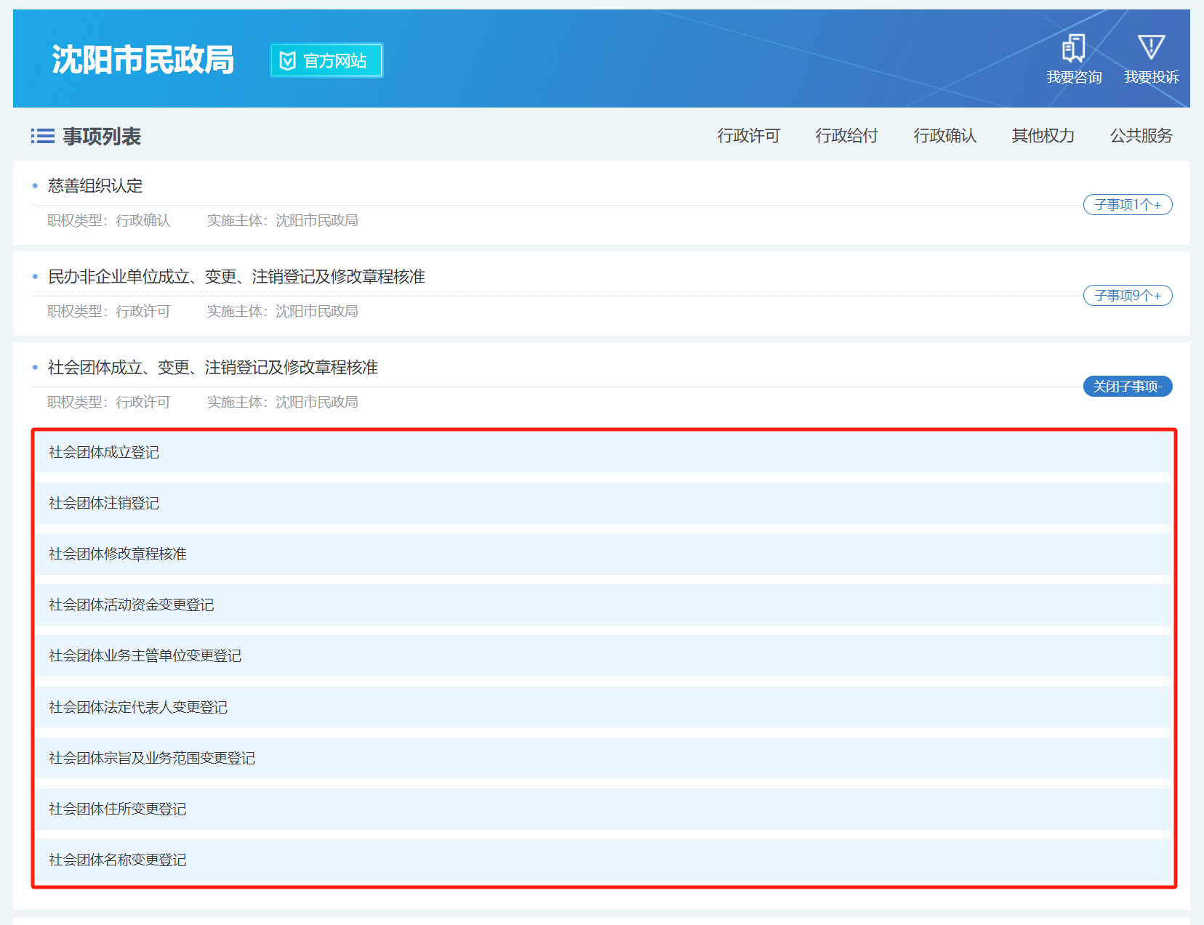Viewport: 1204px width, 925px height.
Task: Click the 我要投诉 complaint triangle icon
Action: 1151,48
